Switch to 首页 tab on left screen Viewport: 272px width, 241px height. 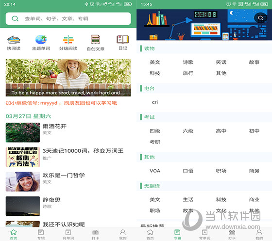[x=14, y=235]
